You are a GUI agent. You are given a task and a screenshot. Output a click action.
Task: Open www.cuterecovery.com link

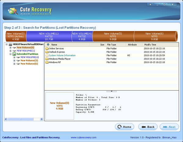pos(84,137)
